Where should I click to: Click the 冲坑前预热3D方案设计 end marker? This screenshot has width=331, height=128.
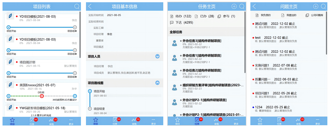(75, 96)
